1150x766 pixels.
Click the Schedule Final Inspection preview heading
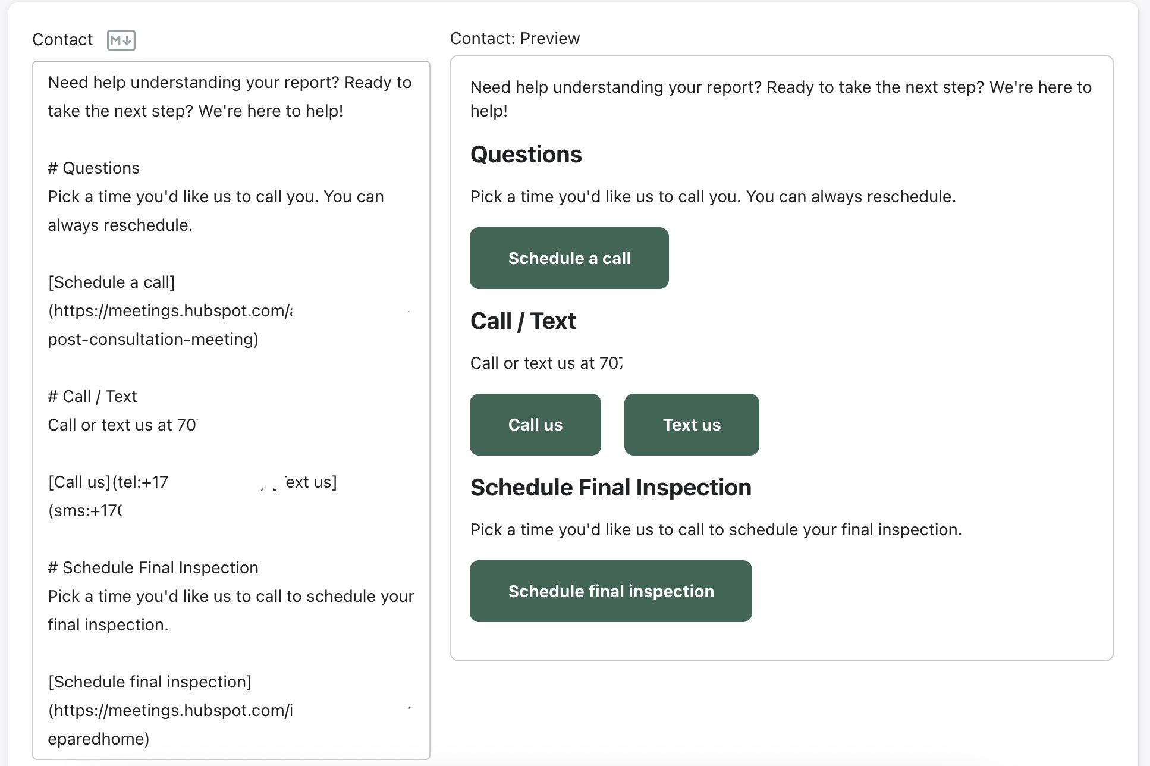click(x=611, y=488)
